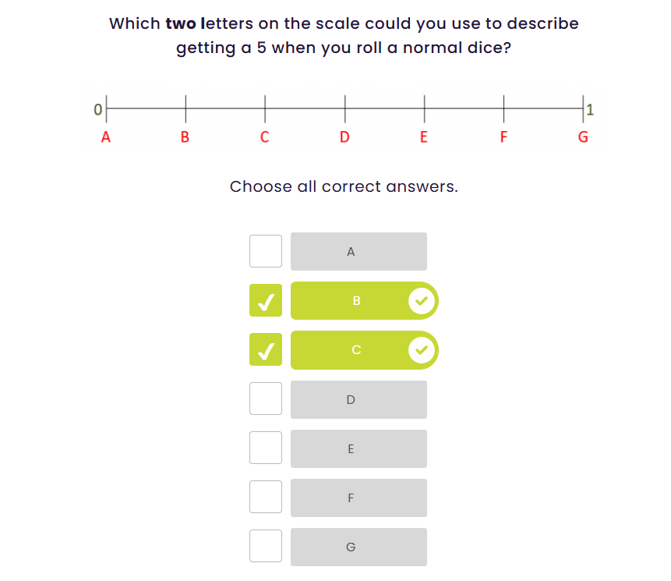Viewport: 671px width, 581px height.
Task: Click the round checkmark icon on C
Action: 422,350
